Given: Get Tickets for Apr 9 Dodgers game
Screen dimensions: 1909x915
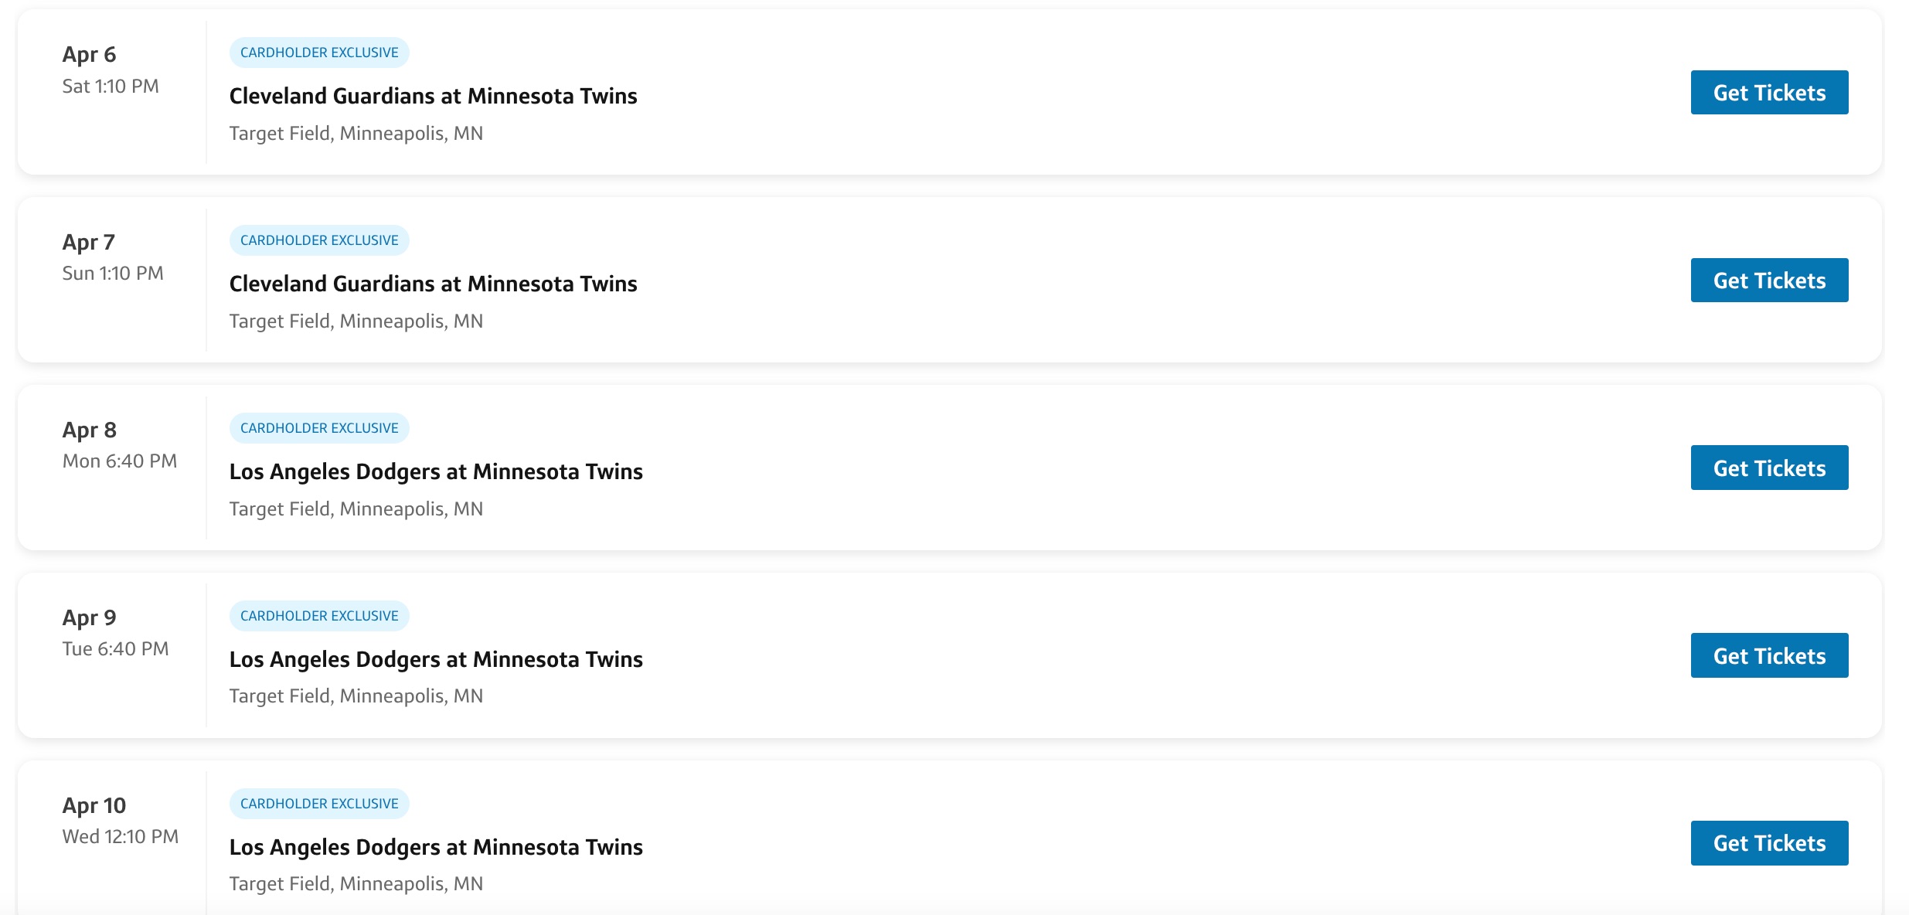Looking at the screenshot, I should [1769, 656].
